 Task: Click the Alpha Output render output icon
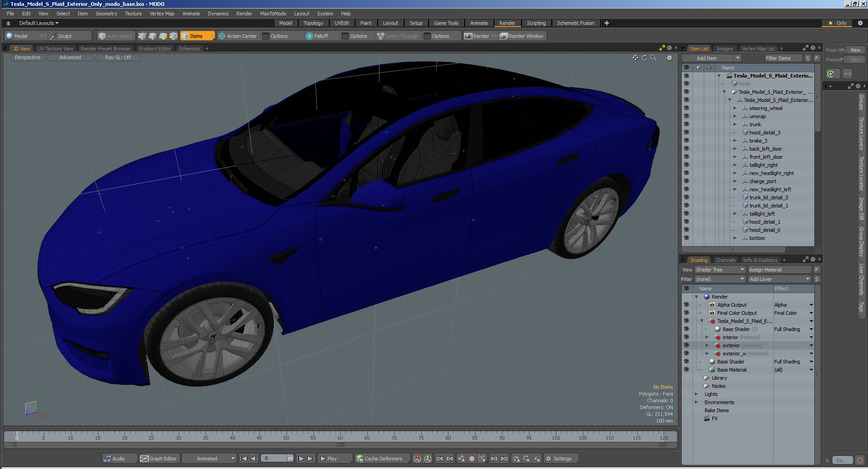pos(712,305)
